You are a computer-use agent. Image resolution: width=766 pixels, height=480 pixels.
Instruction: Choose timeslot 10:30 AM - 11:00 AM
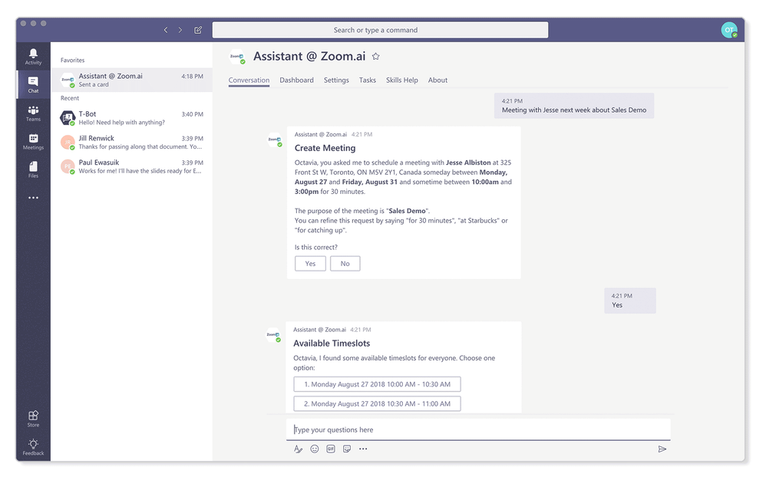(377, 404)
